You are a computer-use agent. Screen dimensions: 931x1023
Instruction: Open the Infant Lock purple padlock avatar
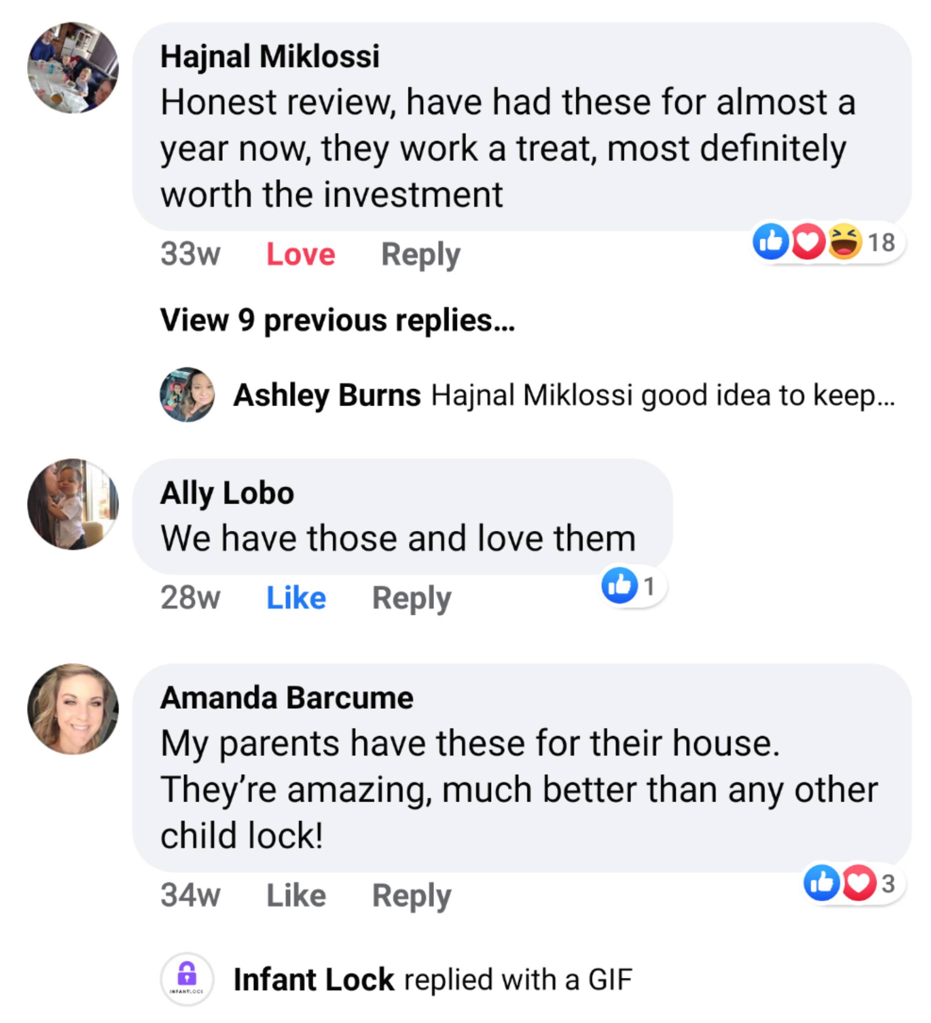[x=187, y=979]
